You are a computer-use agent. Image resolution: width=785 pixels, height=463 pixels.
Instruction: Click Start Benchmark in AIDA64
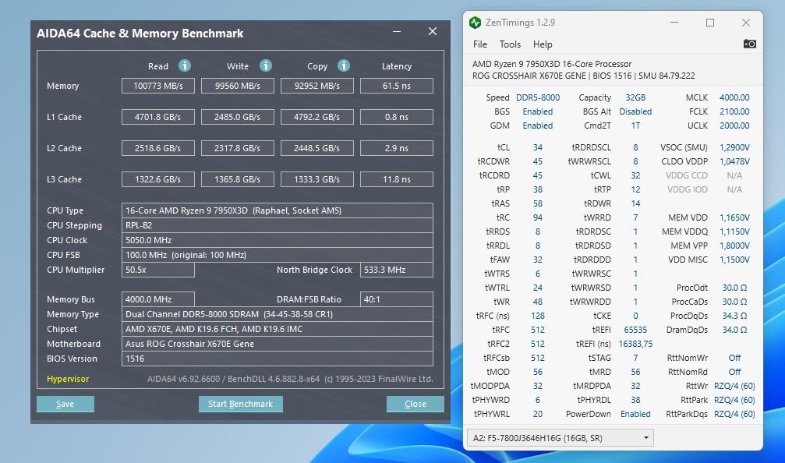pos(240,404)
